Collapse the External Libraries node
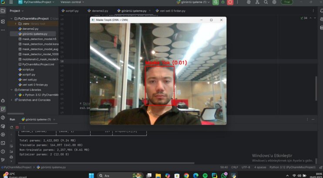 coord(11,90)
